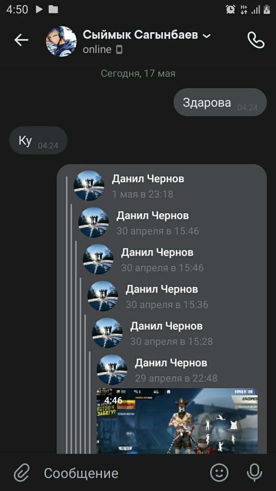276x491 pixels.
Task: Tap Данил Чернов avatar at 15:28
Action: (x=107, y=333)
